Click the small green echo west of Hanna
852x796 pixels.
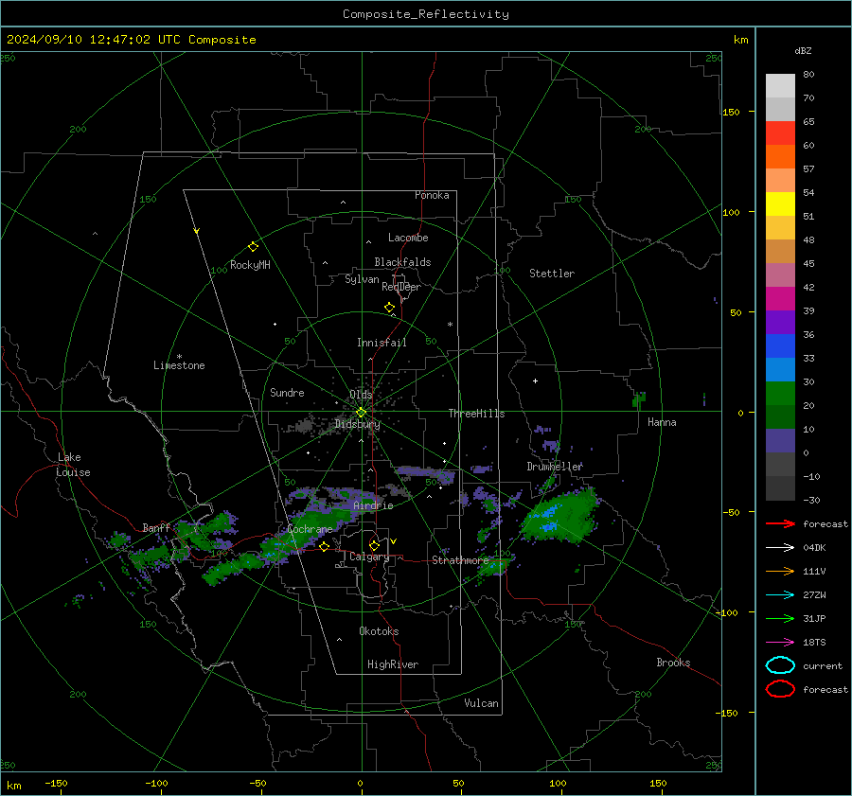pyautogui.click(x=639, y=399)
